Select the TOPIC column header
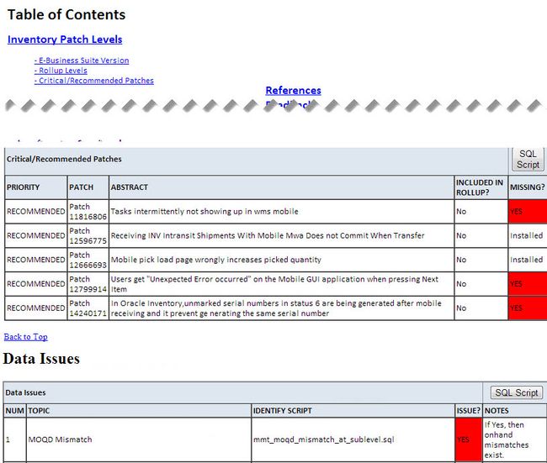The height and width of the screenshot is (463, 547). point(139,411)
